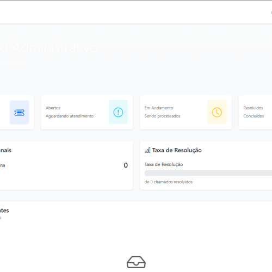This screenshot has height=272, width=272.
Task: Open the Resolvidos card
Action: 255,113
